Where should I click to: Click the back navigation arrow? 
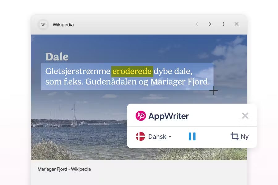pos(197,24)
